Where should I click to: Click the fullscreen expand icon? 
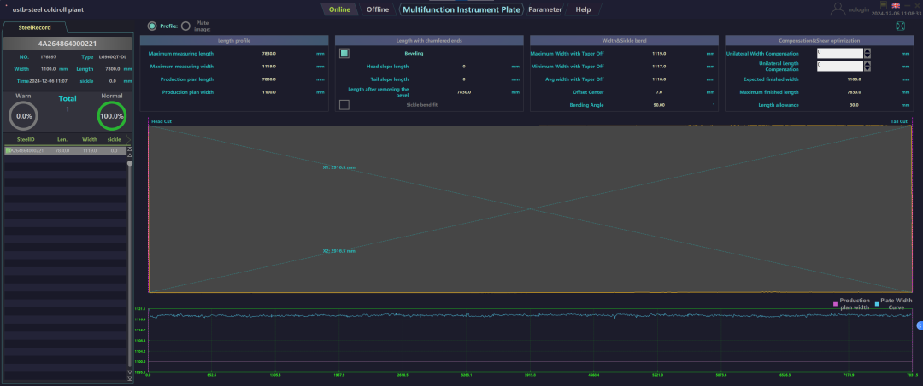click(x=900, y=26)
